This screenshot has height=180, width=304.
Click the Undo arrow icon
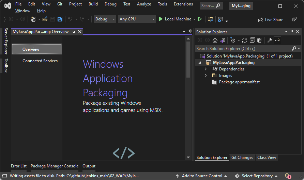(x=70, y=19)
